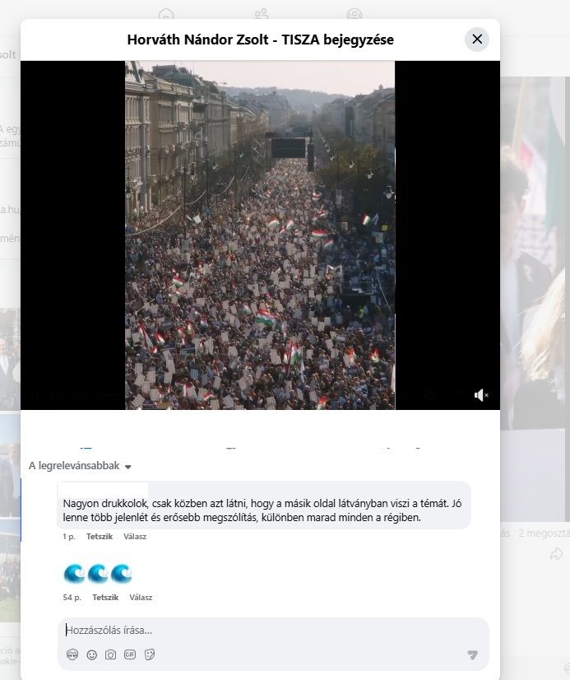The width and height of the screenshot is (570, 680).
Task: Reply to the 'Nagyon drukkolok' comment via Válasz
Action: [135, 537]
